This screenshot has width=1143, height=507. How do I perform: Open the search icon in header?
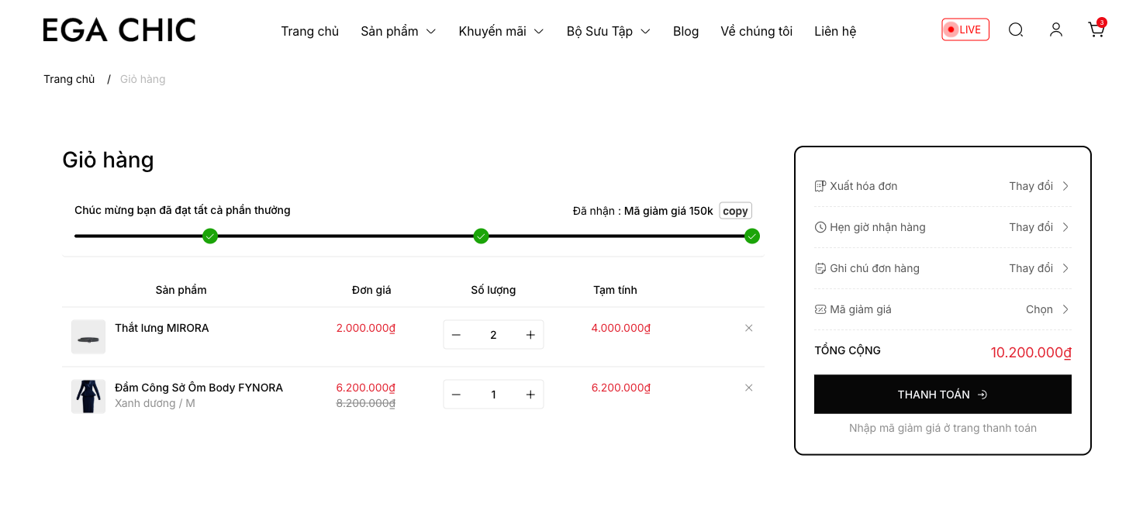[x=1016, y=29]
